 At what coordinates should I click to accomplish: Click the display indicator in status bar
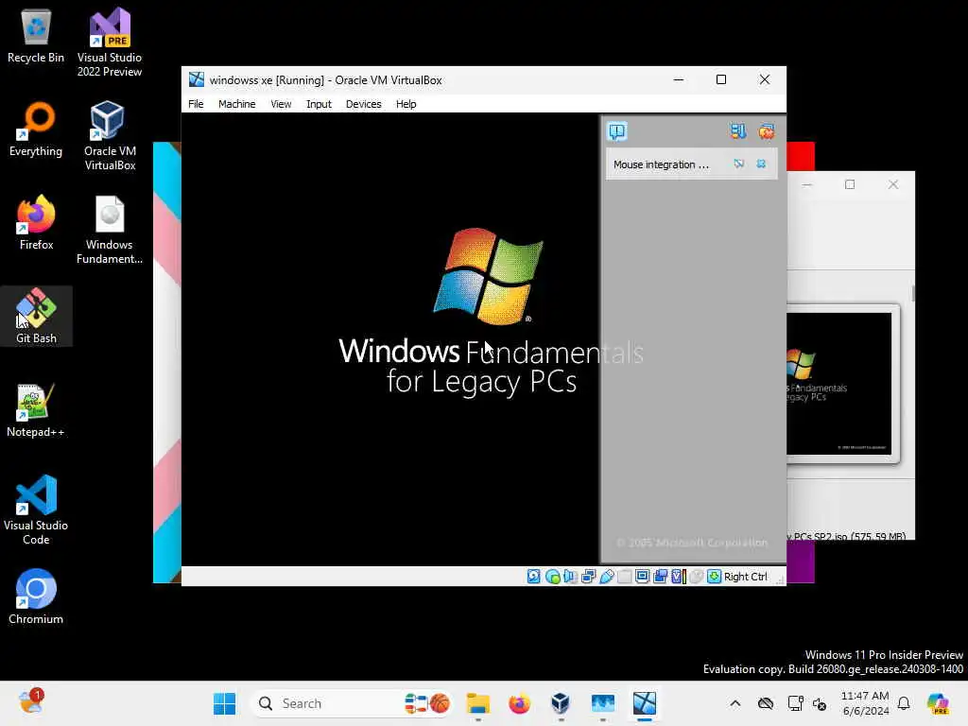(642, 576)
